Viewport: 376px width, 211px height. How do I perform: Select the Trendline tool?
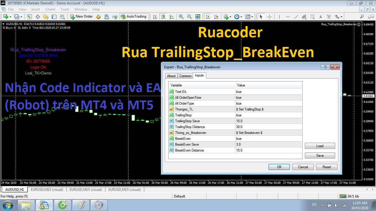[296, 17]
